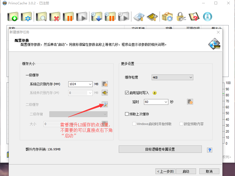Go back with the 上一步(B) button
This screenshot has height=176, width=235.
pyautogui.click(x=165, y=171)
